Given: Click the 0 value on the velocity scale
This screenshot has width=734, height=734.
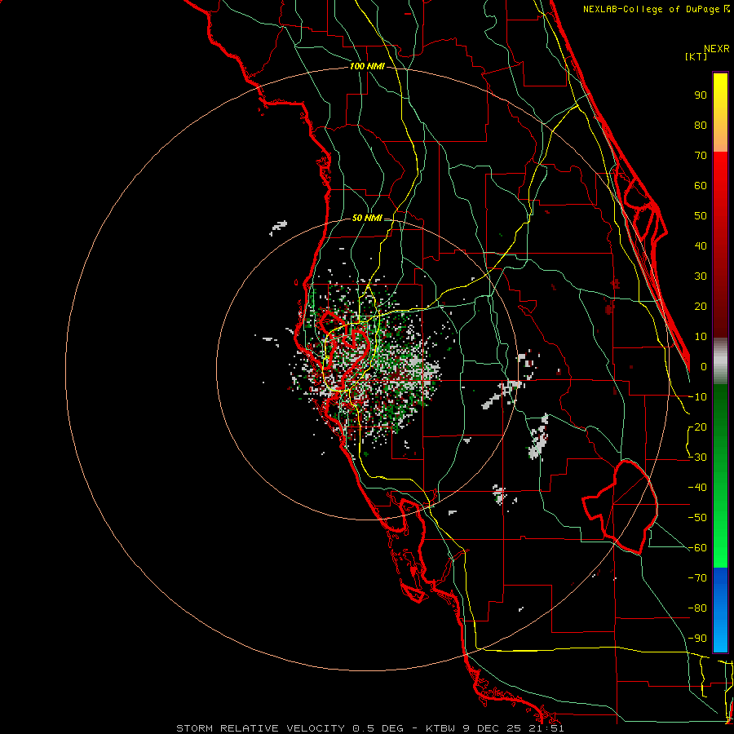Looking at the screenshot, I should click(x=704, y=366).
